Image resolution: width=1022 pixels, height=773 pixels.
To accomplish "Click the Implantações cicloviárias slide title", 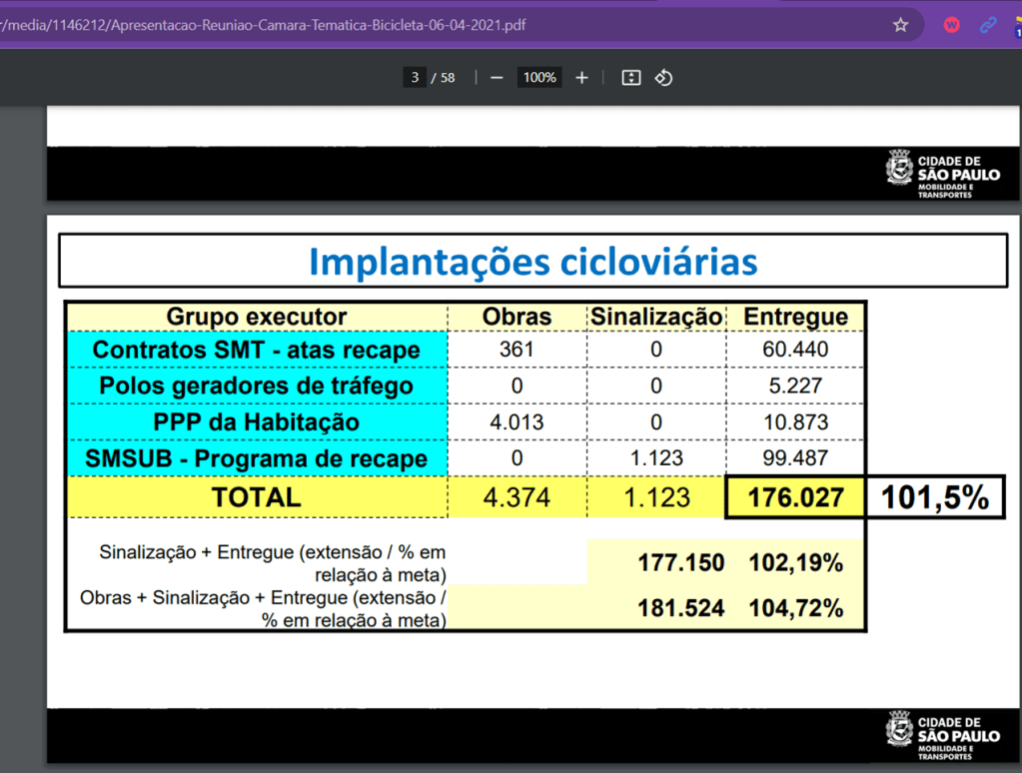I will [x=532, y=262].
